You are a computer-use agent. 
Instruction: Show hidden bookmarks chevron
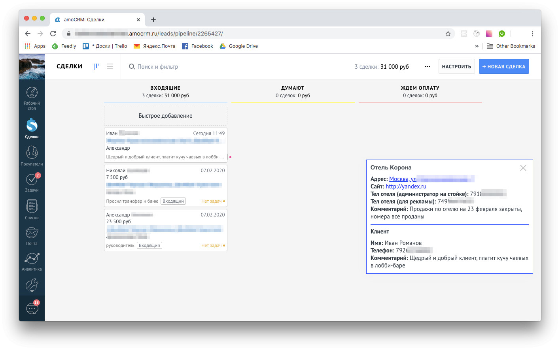477,46
